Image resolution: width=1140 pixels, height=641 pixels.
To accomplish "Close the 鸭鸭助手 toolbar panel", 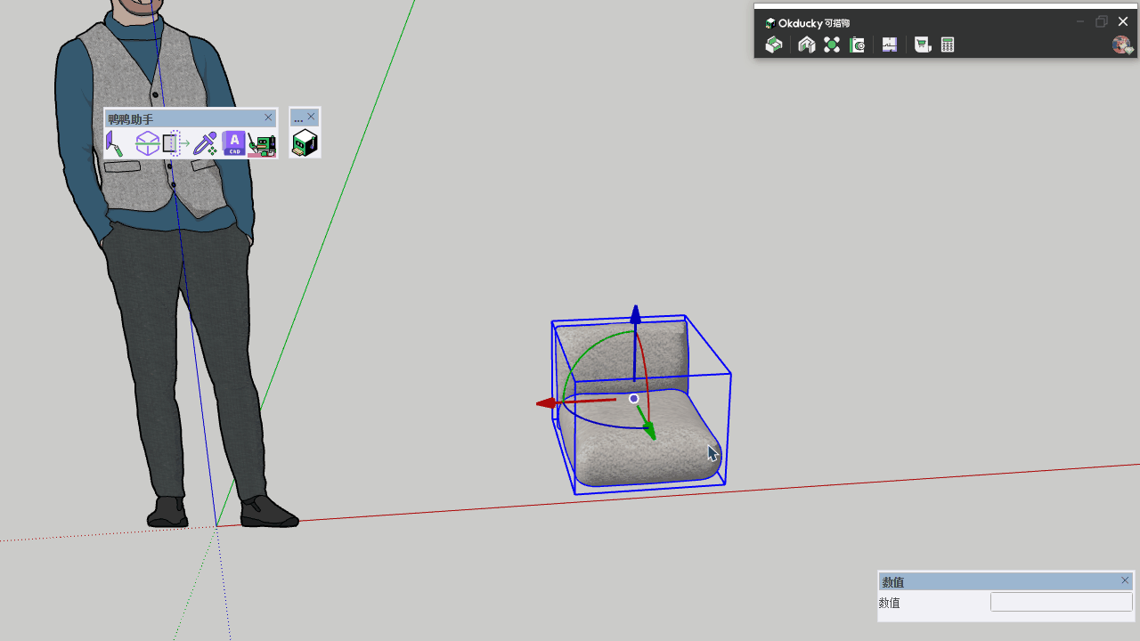I will point(269,118).
